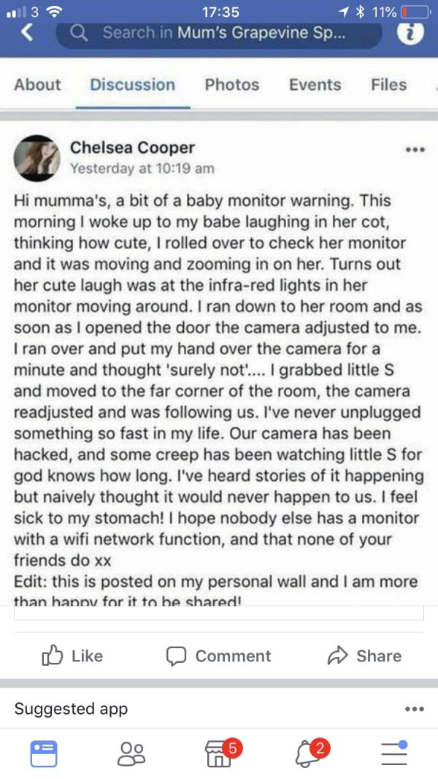Switch to the Discussion tab

tap(132, 85)
